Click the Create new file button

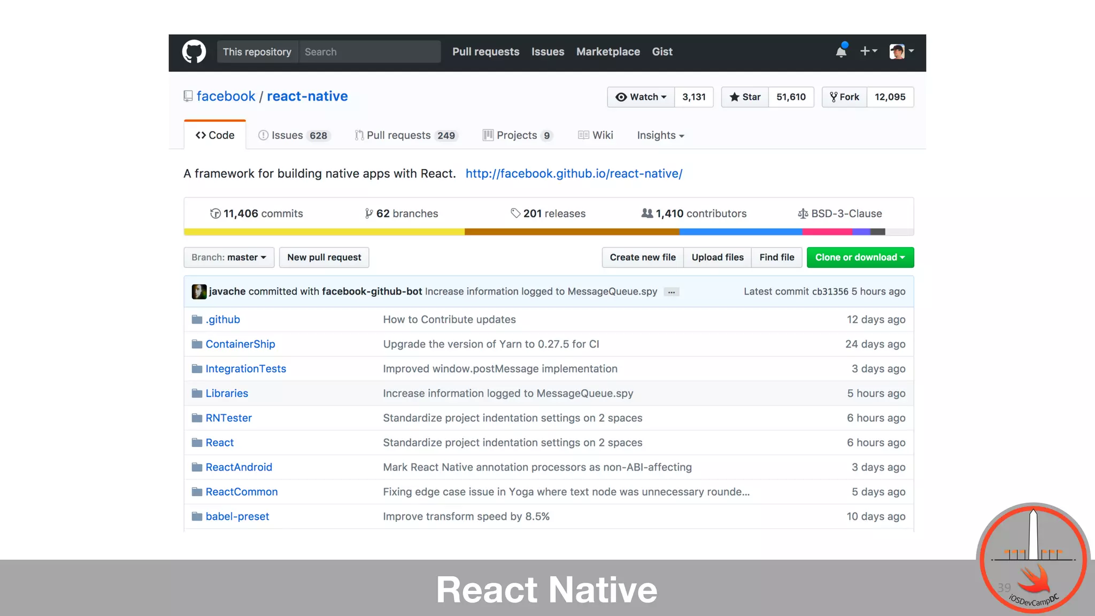pyautogui.click(x=643, y=257)
